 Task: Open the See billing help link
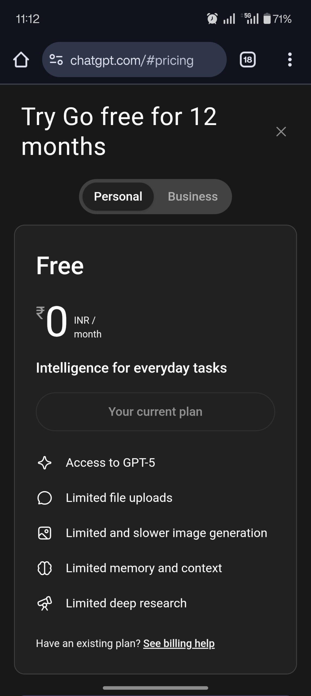pos(178,643)
